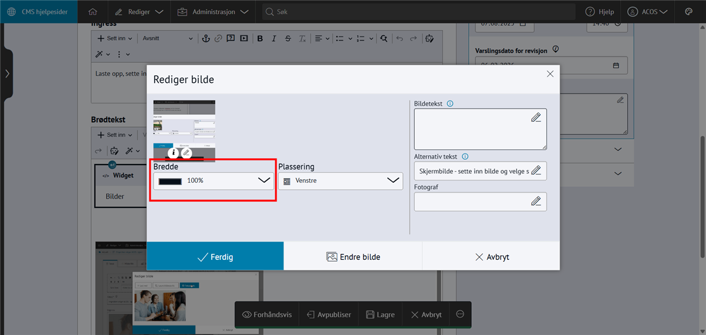Screen dimensions: 706x335
Task: Click the Endre bilde button
Action: [x=353, y=257]
